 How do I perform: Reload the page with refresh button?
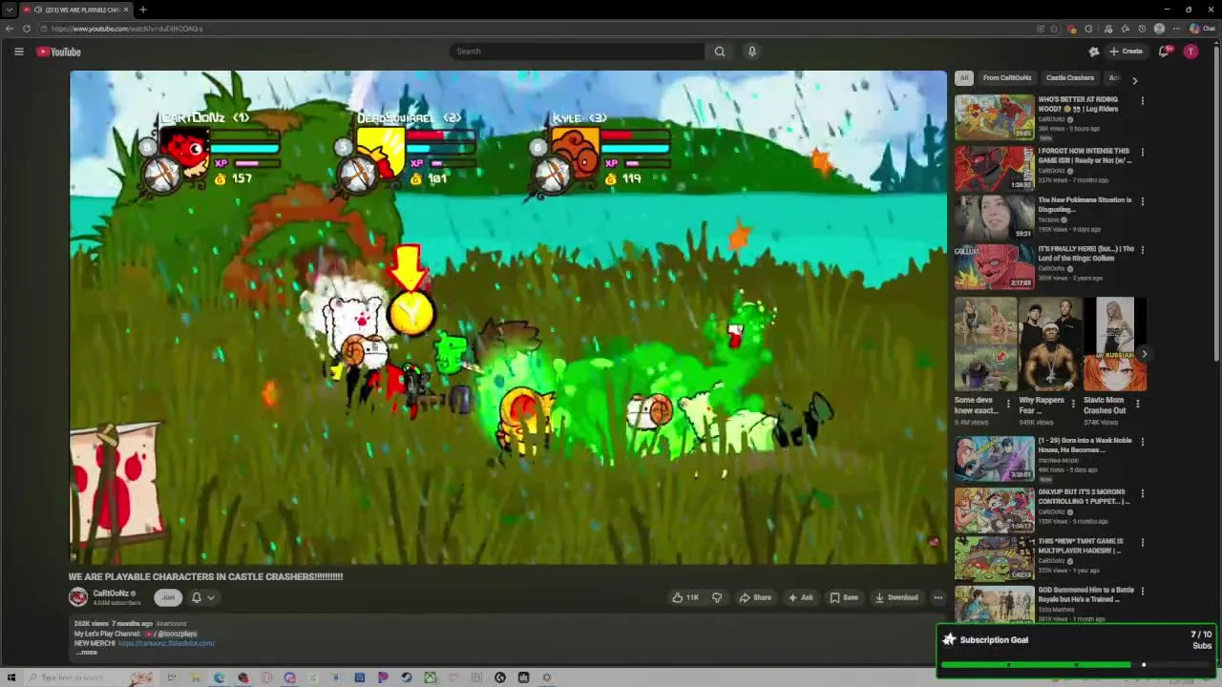tap(27, 29)
